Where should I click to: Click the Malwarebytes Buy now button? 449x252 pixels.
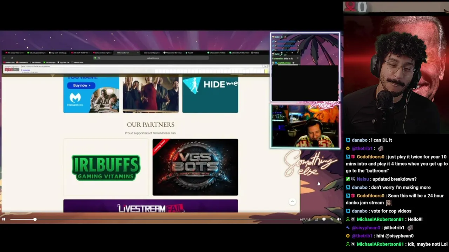point(82,85)
